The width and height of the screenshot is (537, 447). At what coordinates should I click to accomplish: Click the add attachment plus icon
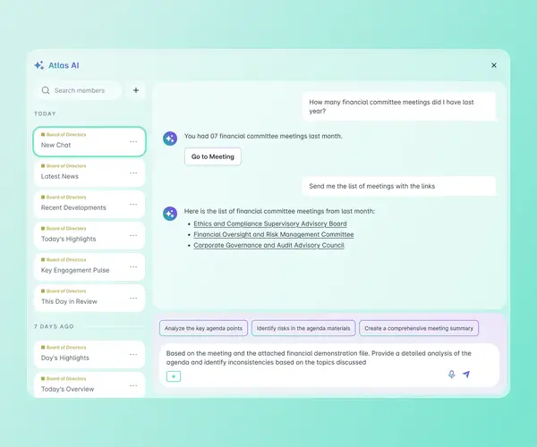[174, 376]
